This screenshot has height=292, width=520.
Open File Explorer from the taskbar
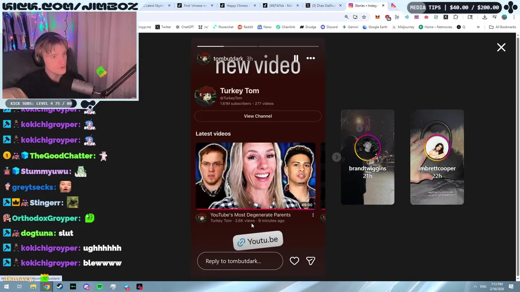(x=33, y=287)
